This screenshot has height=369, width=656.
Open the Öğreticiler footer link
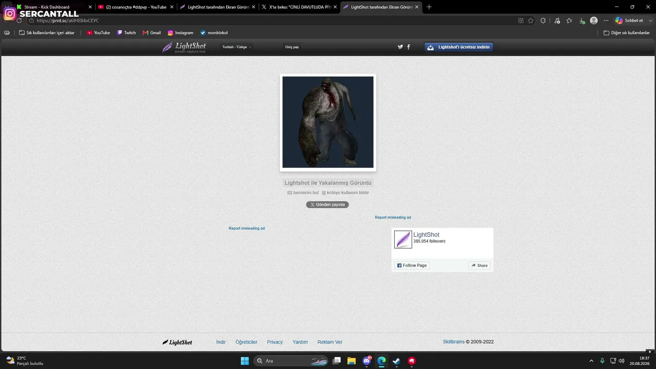tap(247, 342)
